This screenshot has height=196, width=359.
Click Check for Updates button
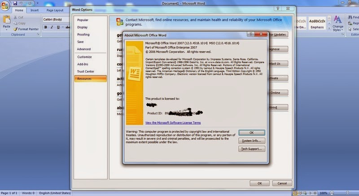coord(278,35)
